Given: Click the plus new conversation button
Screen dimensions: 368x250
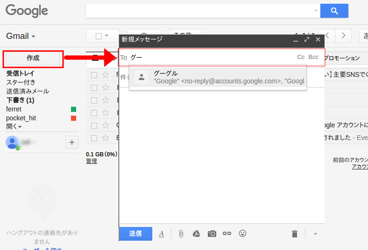Looking at the screenshot, I should [72, 142].
